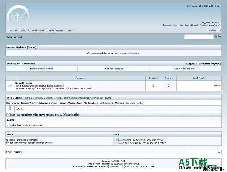
Task: Click the new posts key icon
Action: pos(117,140)
